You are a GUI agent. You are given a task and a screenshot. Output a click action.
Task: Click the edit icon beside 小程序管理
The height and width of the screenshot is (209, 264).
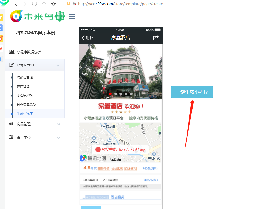[x=11, y=65]
